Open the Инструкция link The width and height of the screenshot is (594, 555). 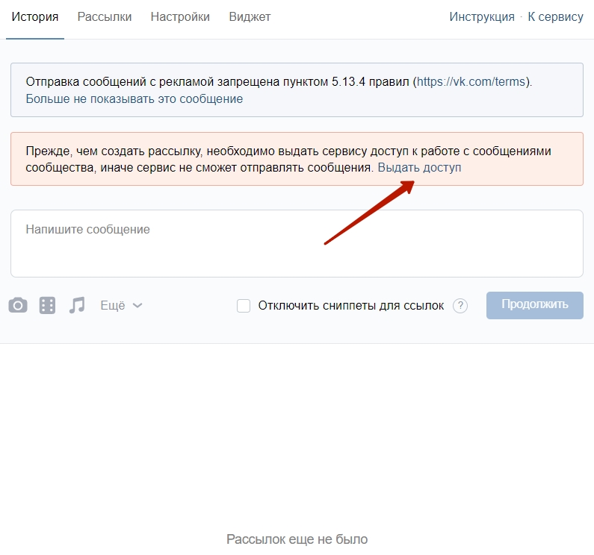482,17
